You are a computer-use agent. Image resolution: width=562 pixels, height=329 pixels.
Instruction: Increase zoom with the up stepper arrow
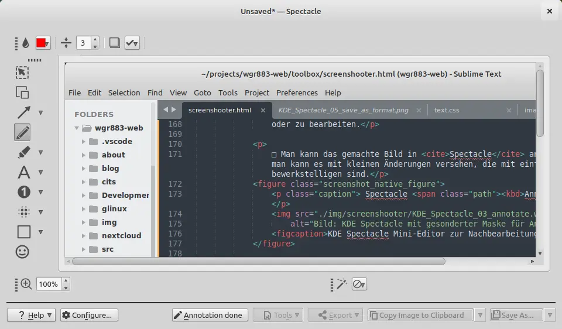click(66, 280)
